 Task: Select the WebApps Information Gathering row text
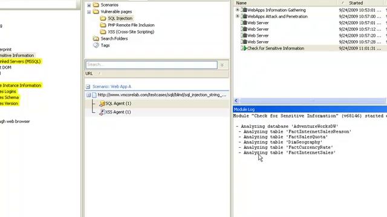click(276, 10)
